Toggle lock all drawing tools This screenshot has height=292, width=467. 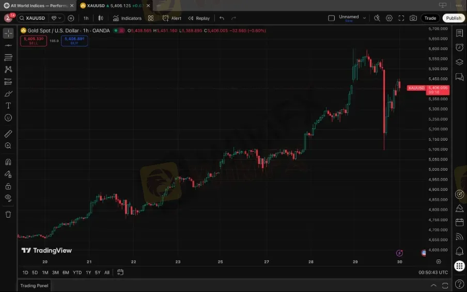click(x=8, y=186)
